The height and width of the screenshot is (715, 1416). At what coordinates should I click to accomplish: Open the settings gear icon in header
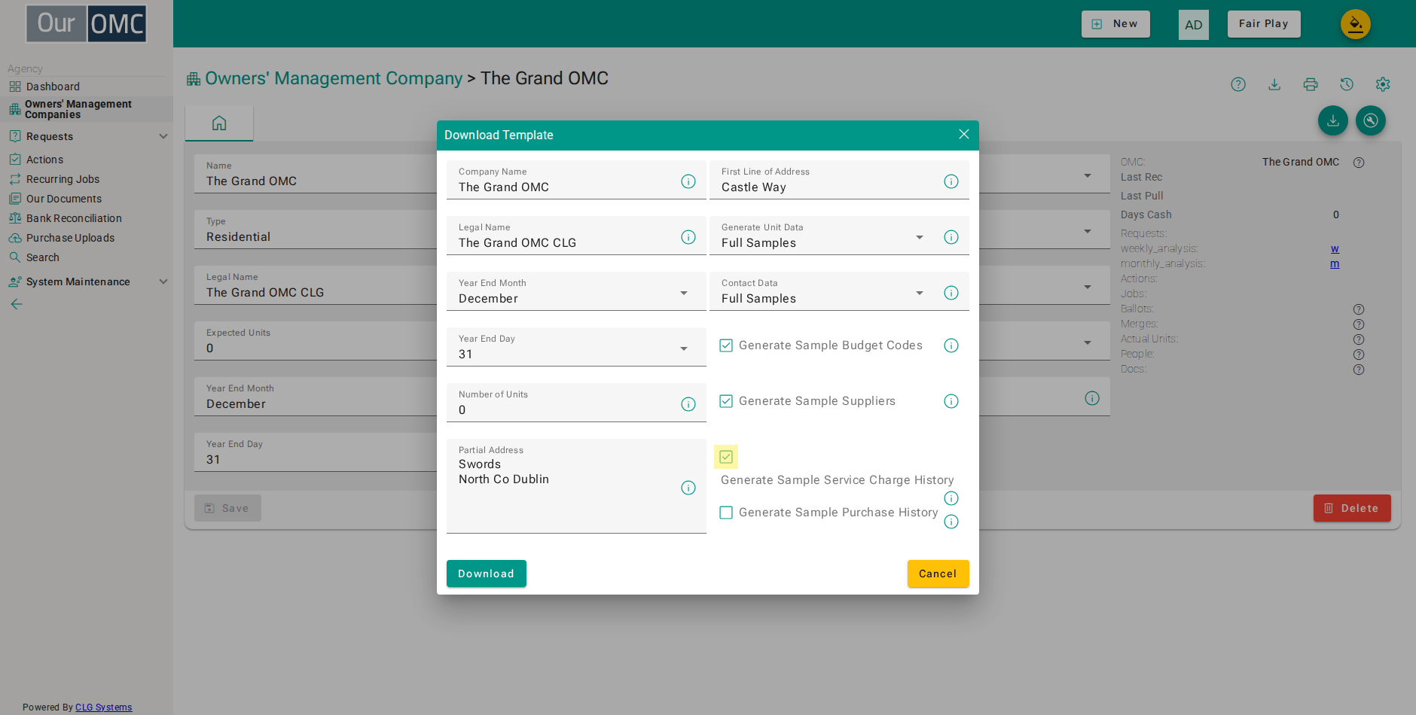pyautogui.click(x=1383, y=84)
